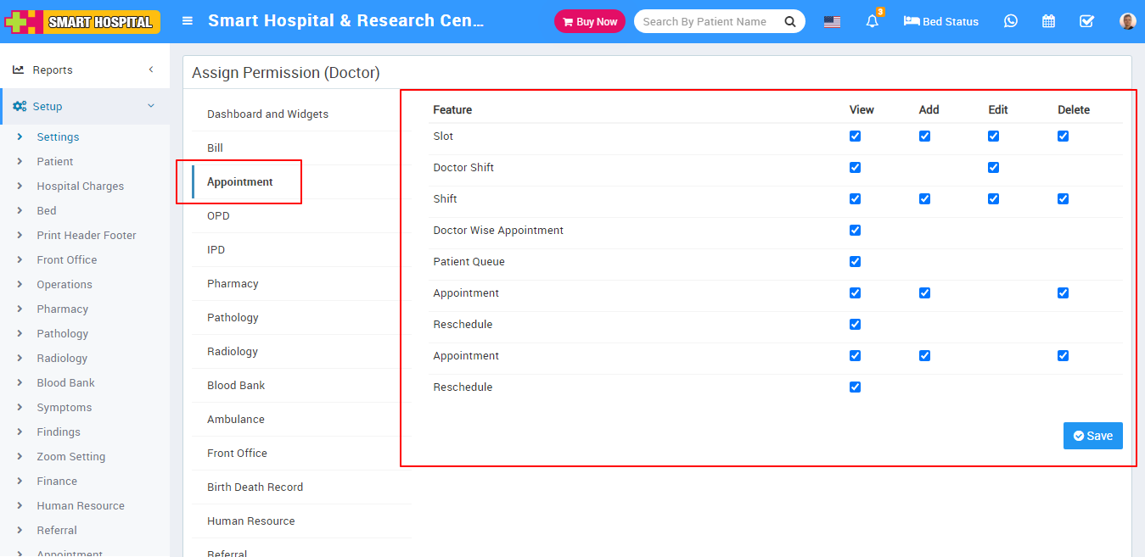Switch to the Pharmacy permission tab
1145x557 pixels.
pos(233,283)
